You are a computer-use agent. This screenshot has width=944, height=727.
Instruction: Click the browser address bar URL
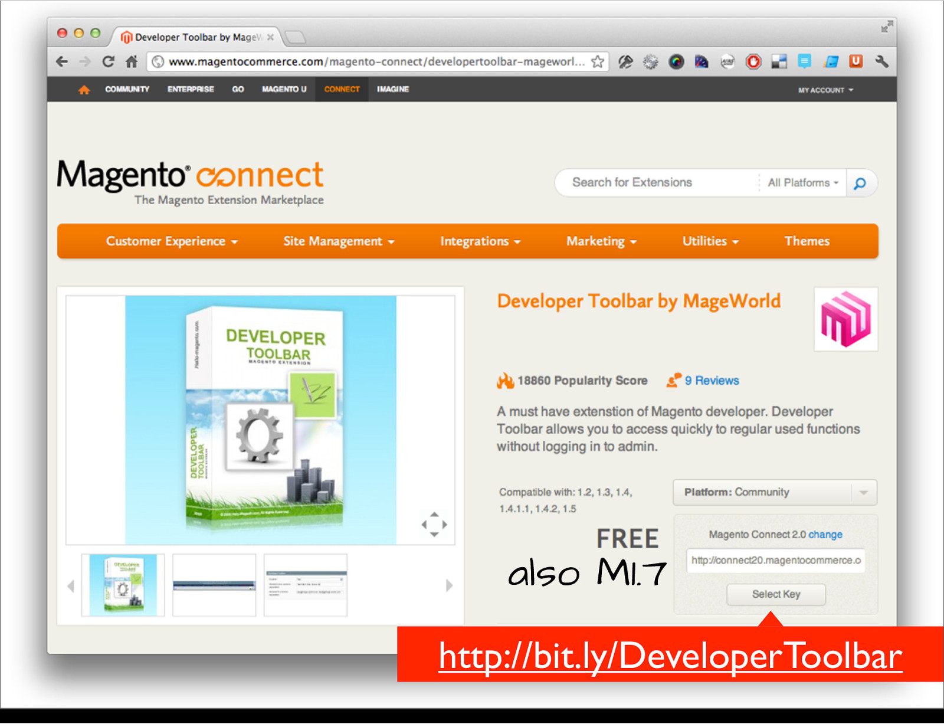click(376, 61)
